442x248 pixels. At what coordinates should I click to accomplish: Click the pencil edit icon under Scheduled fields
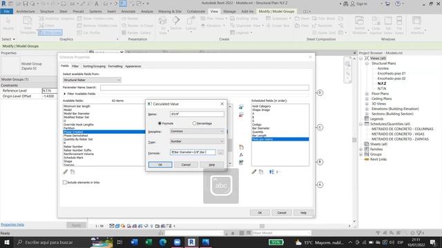click(254, 172)
